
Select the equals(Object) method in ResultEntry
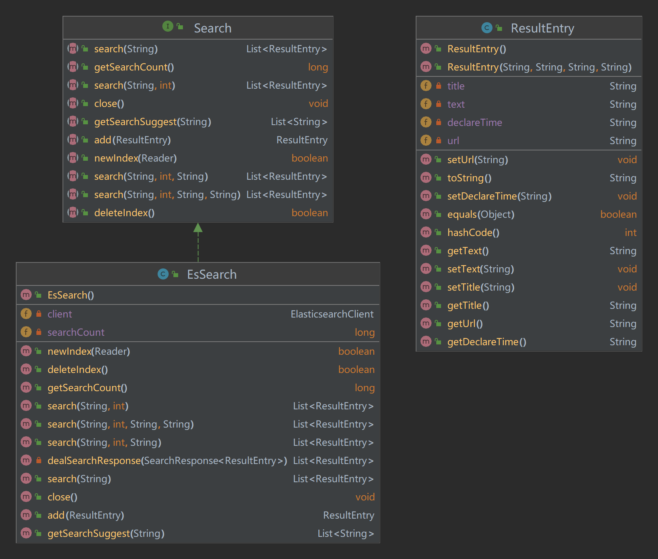[481, 214]
